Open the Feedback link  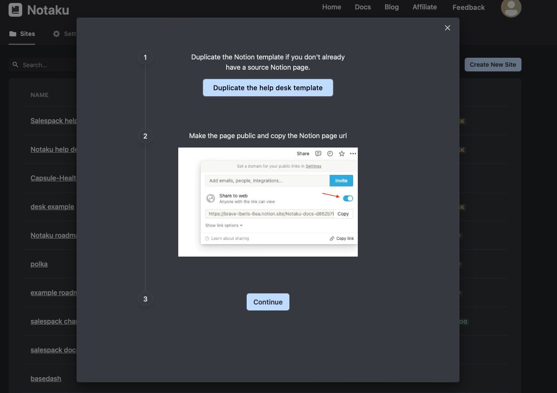[x=469, y=7]
